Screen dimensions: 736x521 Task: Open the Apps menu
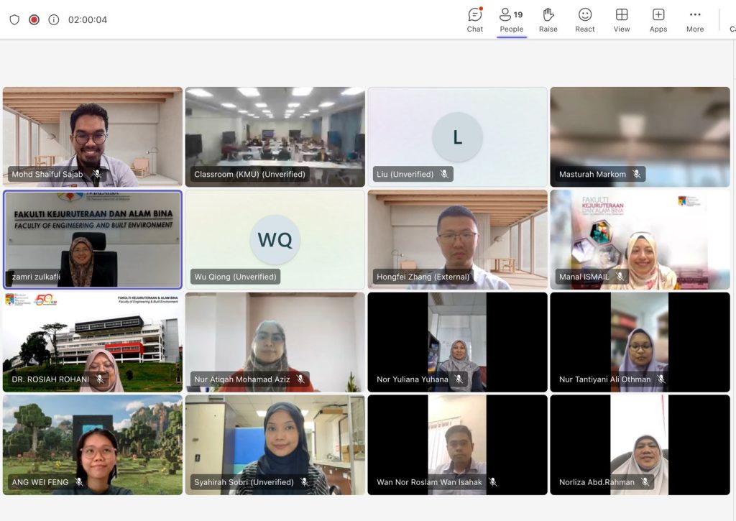pos(658,19)
